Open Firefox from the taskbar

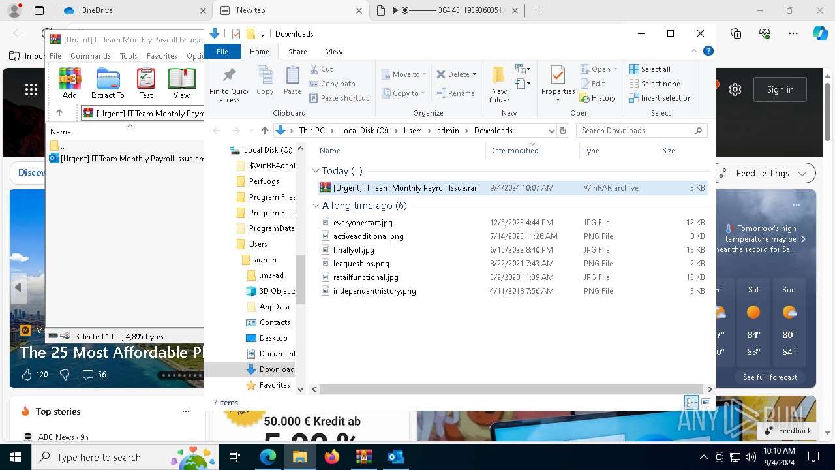pos(332,457)
